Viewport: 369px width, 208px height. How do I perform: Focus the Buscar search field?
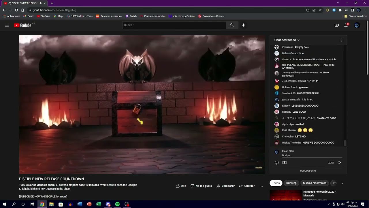pos(174,25)
